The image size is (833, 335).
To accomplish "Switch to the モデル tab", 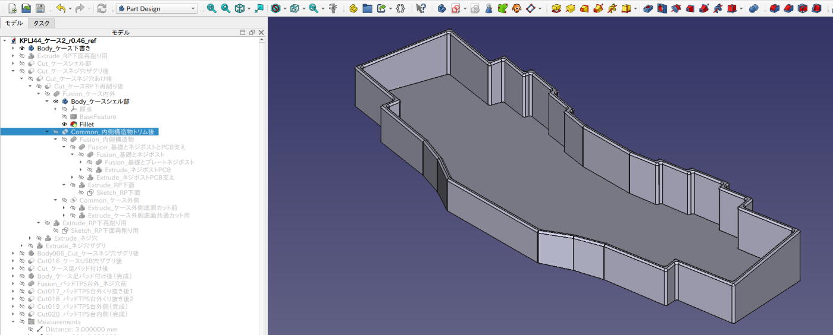I will [x=14, y=23].
